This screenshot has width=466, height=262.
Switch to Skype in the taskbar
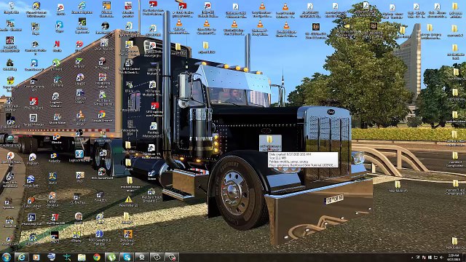127,257
